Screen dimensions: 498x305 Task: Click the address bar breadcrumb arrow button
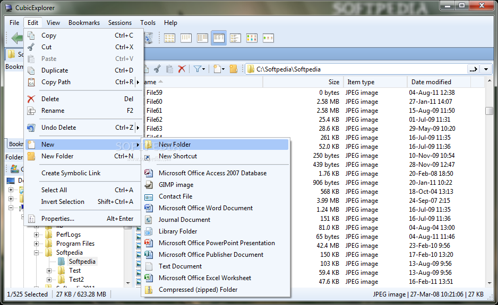tap(473, 69)
